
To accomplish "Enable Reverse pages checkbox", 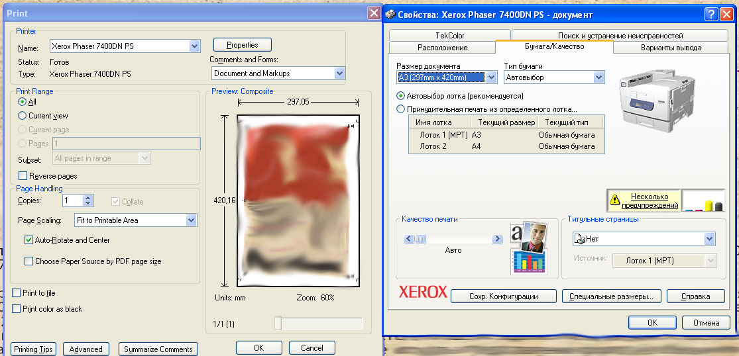I will click(x=22, y=176).
